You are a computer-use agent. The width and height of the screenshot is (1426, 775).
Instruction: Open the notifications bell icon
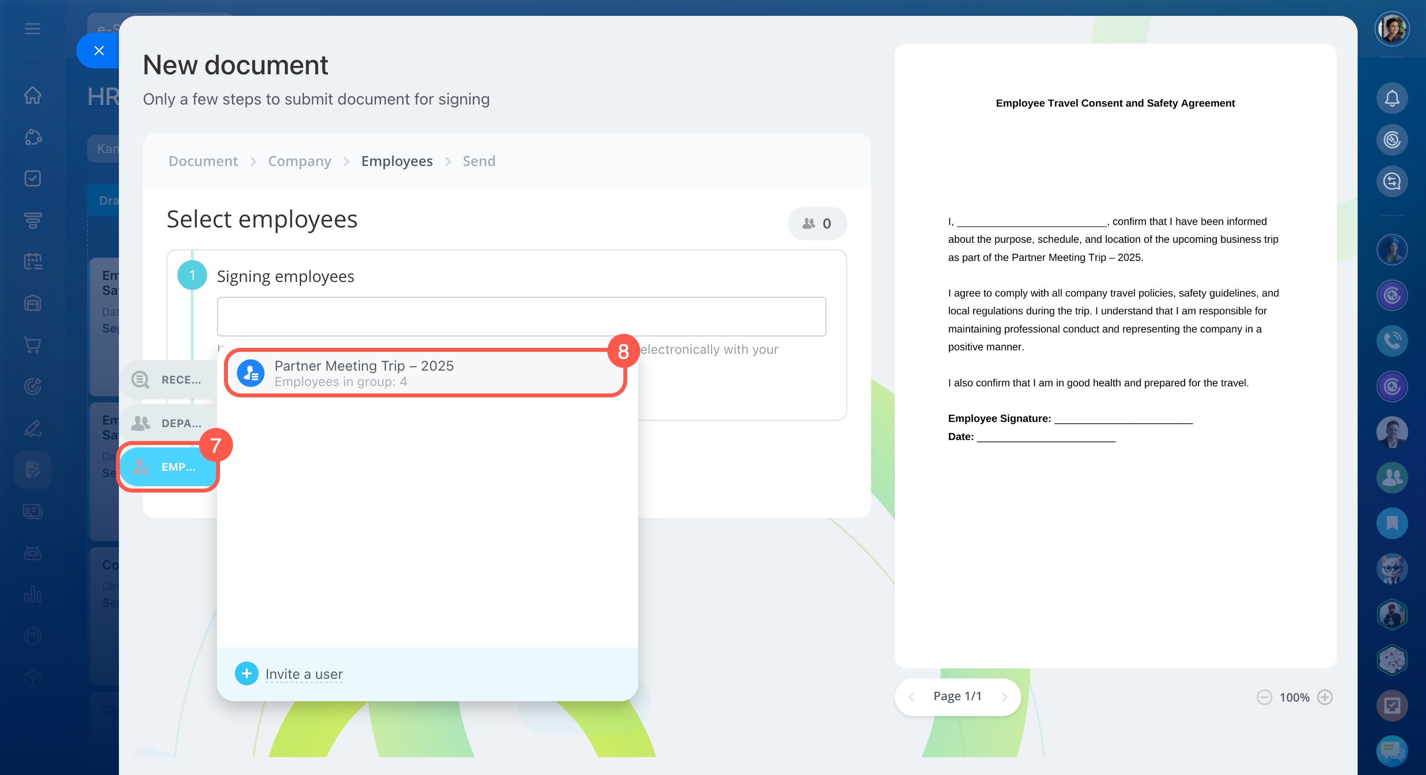point(1392,98)
